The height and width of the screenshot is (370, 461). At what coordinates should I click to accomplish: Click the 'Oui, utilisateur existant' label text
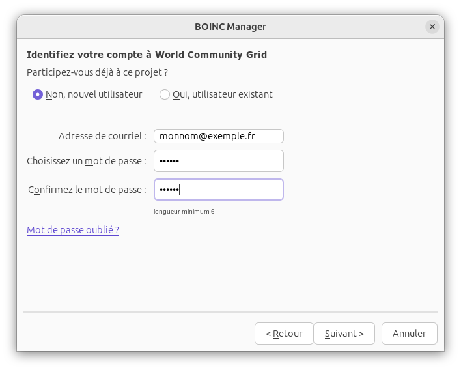222,94
